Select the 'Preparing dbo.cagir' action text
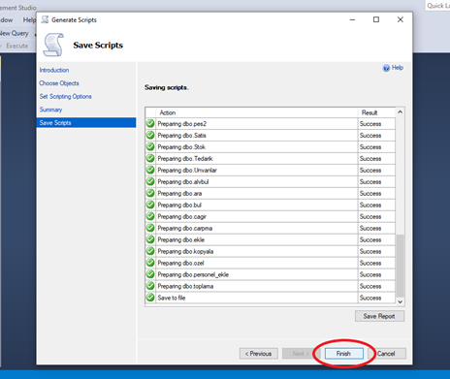The image size is (450, 379). pos(182,217)
